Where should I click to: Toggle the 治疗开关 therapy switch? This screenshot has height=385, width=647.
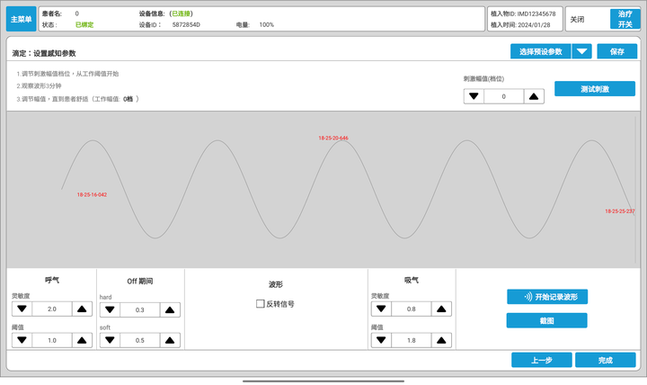click(625, 18)
